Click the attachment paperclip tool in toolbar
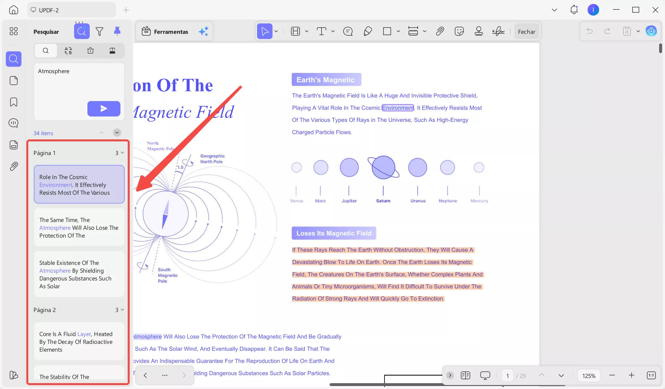 pos(440,32)
